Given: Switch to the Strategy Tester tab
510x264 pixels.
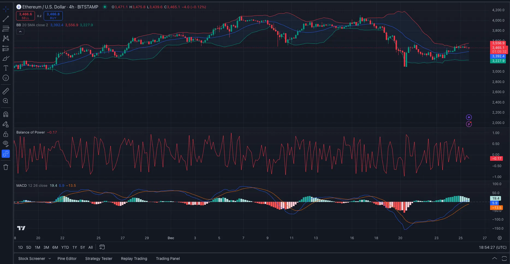Looking at the screenshot, I should (x=99, y=259).
